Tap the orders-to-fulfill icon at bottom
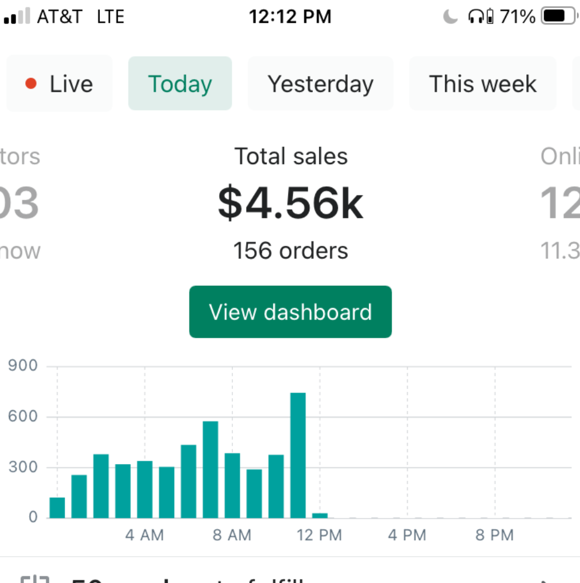This screenshot has width=580, height=583. pos(35,578)
